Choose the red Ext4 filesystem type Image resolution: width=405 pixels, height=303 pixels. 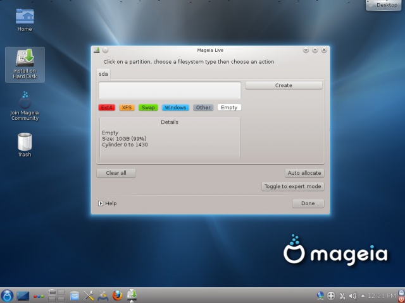pos(107,107)
